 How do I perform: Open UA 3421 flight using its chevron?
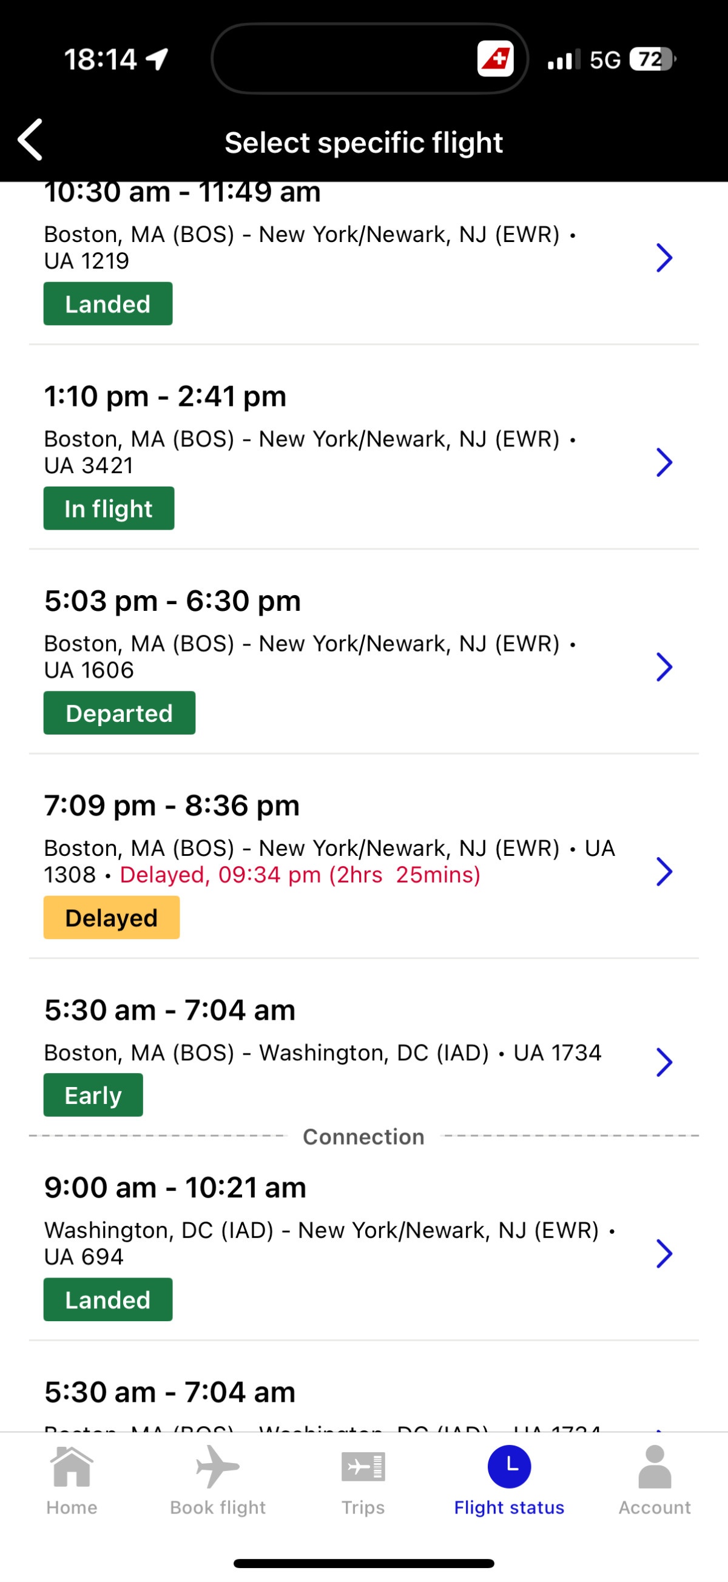(664, 462)
